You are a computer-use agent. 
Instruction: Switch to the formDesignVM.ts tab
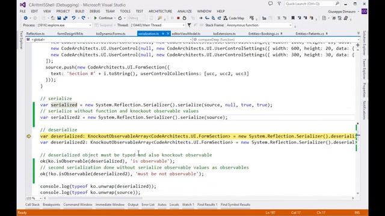[70, 34]
